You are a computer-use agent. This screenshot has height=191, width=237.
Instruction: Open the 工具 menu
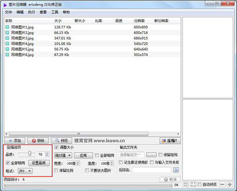(x=55, y=12)
